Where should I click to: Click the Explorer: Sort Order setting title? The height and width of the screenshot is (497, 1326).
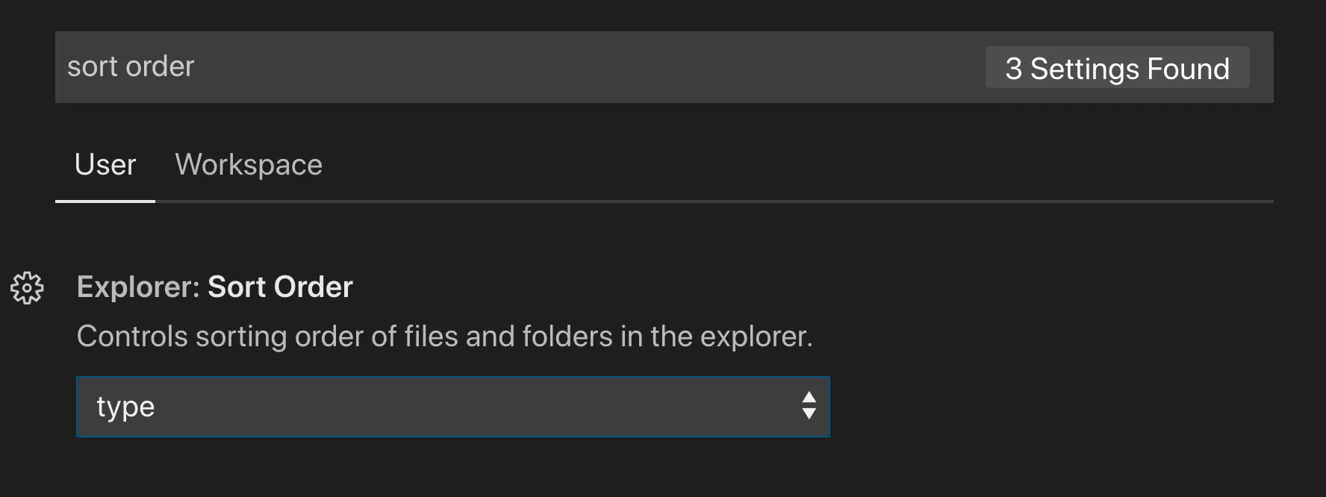coord(214,287)
